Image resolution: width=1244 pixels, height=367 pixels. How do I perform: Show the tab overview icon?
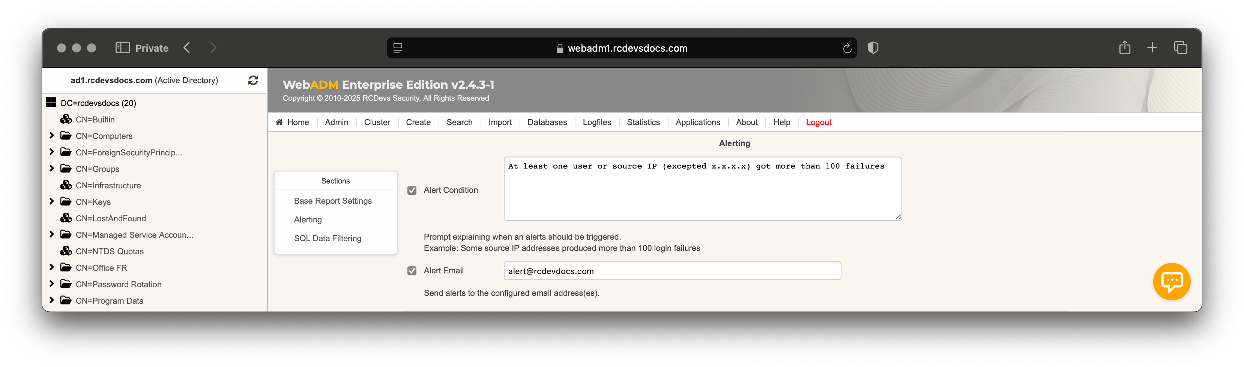[1181, 48]
